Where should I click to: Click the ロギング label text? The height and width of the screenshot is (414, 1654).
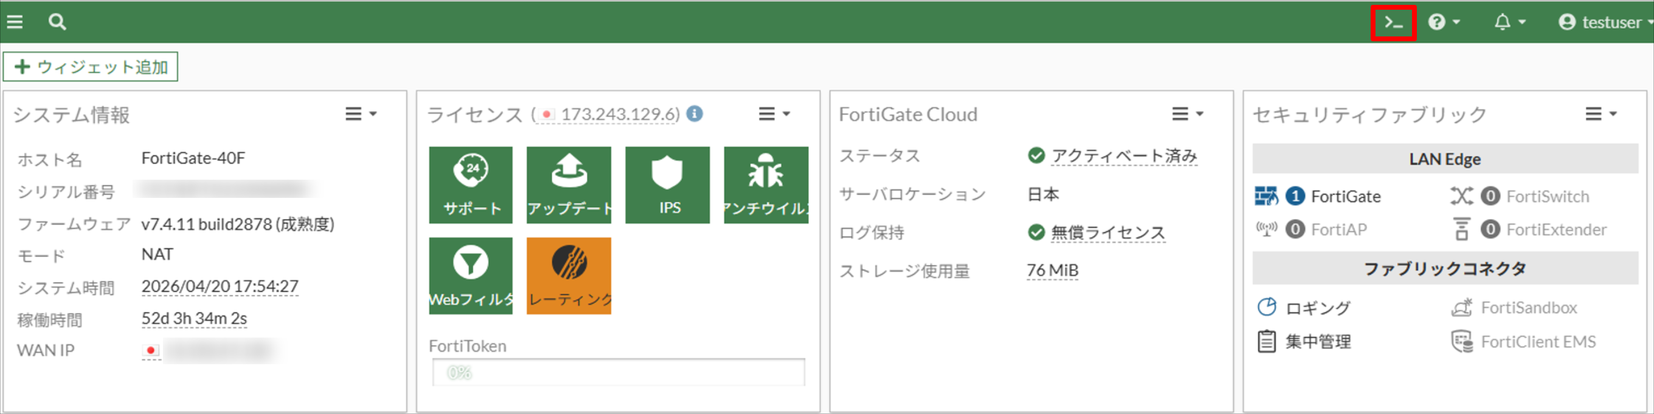click(1318, 308)
